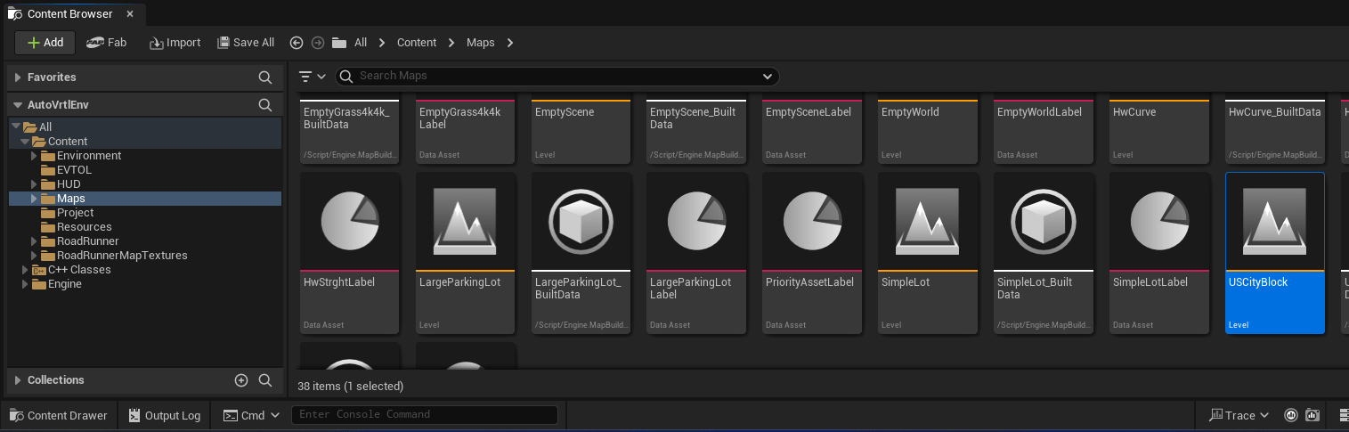
Task: Select the LargeParkingLotLabel asset
Action: click(x=697, y=253)
